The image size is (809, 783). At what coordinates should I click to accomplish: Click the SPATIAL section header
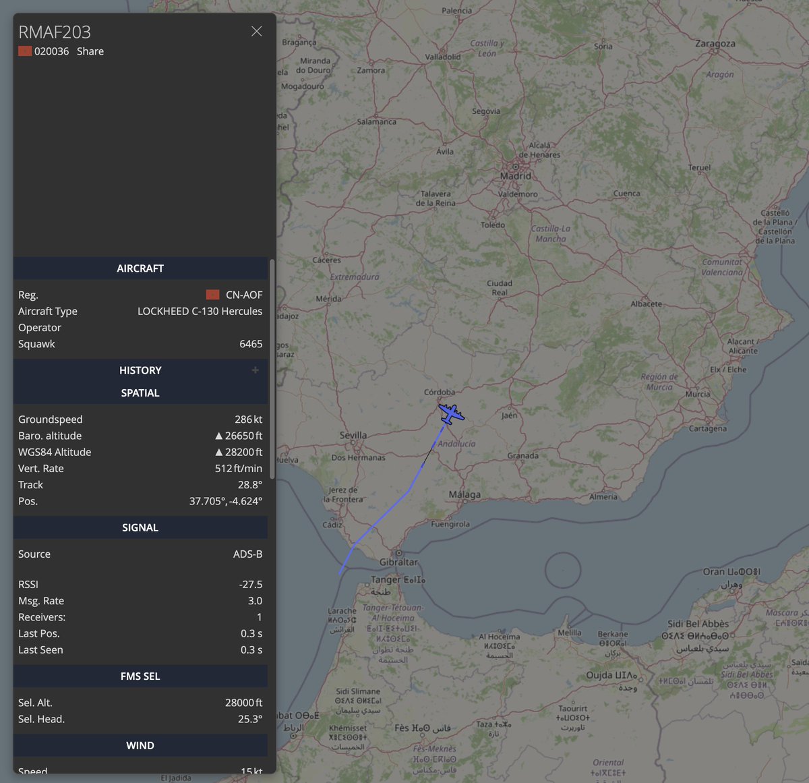(140, 393)
